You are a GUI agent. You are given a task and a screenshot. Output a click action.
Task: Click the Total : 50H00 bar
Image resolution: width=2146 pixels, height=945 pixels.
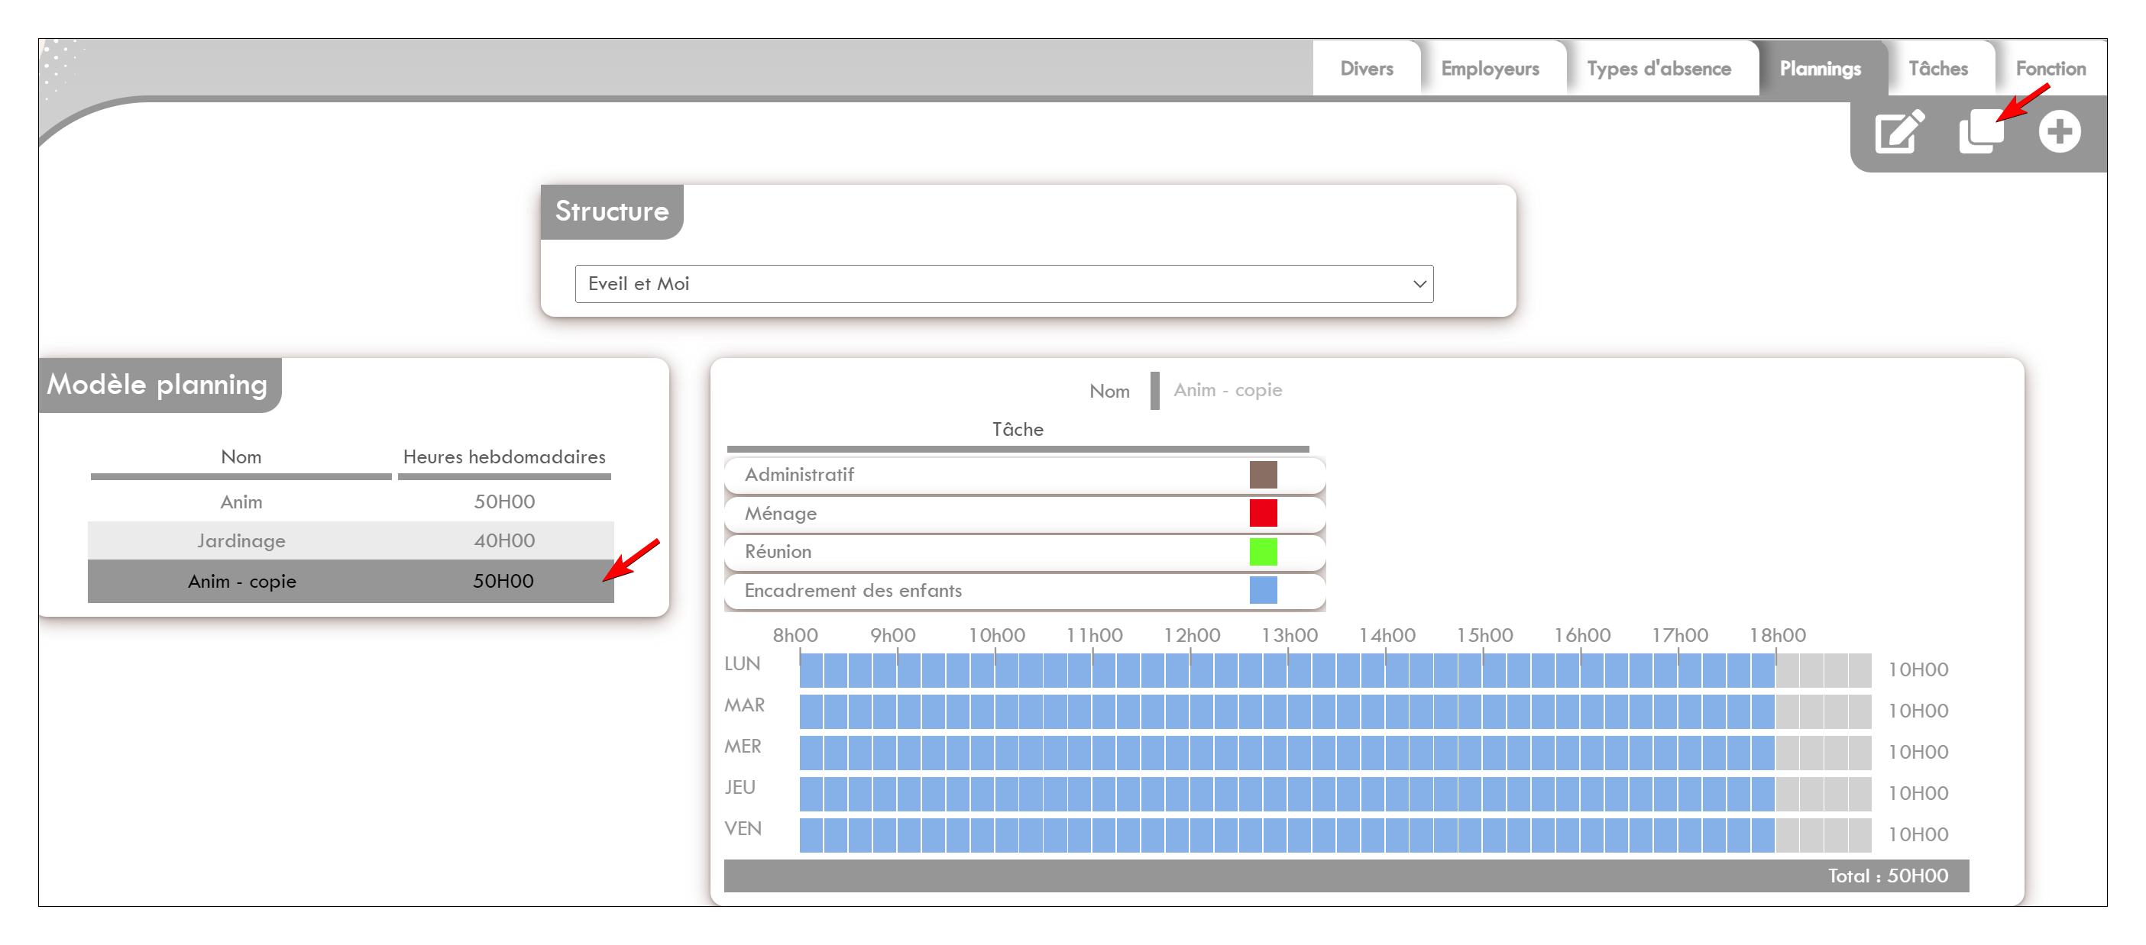pyautogui.click(x=1346, y=876)
